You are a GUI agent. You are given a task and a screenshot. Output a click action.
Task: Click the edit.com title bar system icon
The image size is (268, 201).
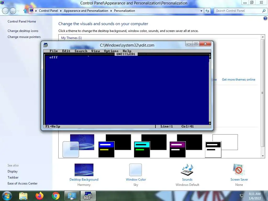pos(46,45)
